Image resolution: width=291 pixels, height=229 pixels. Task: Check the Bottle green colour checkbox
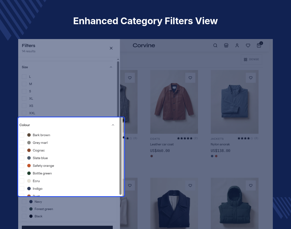tap(22, 173)
